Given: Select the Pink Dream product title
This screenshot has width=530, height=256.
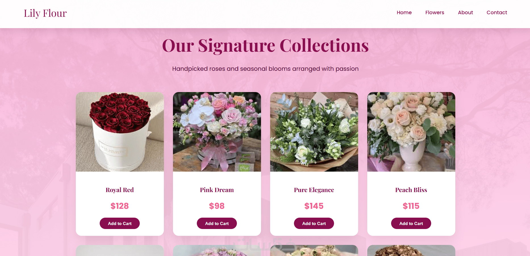Looking at the screenshot, I should pyautogui.click(x=217, y=190).
